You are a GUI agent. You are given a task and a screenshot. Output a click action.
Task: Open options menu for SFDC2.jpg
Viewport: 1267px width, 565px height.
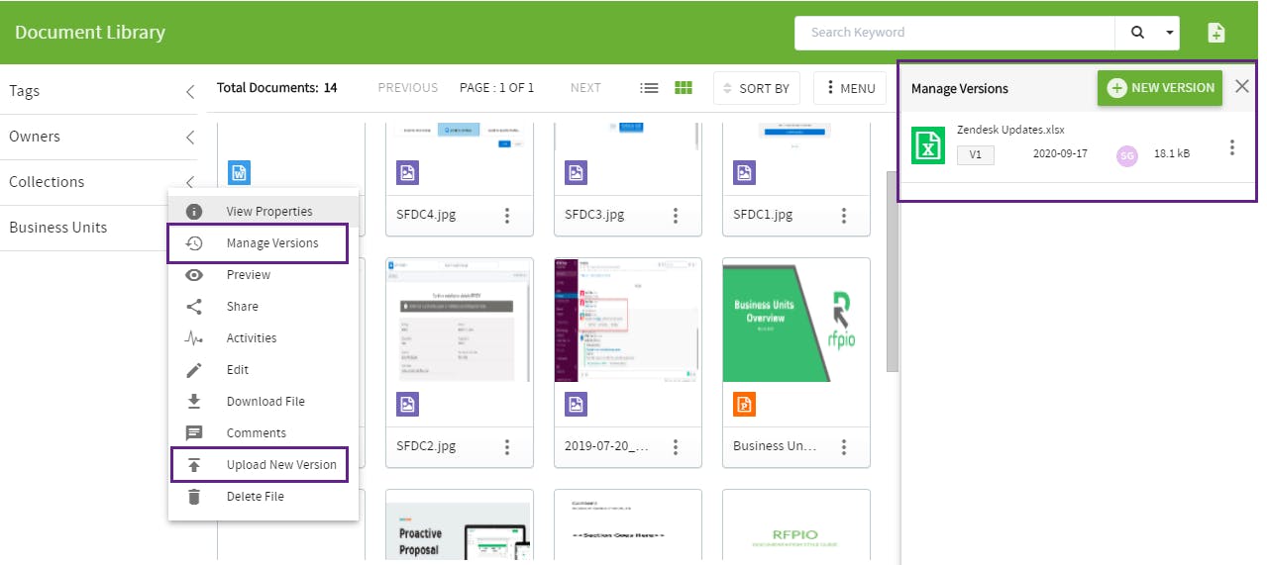coord(507,446)
